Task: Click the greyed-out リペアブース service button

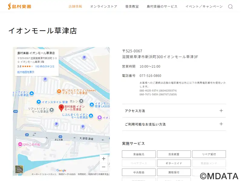Action: pyautogui.click(x=139, y=163)
